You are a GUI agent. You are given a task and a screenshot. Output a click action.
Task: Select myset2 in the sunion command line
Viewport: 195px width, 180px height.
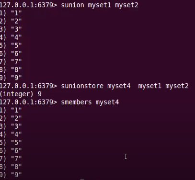pos(126,5)
